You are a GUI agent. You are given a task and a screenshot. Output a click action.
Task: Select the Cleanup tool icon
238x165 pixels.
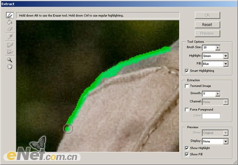pos(10,45)
